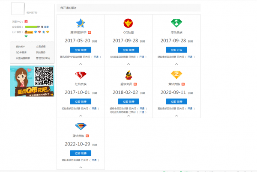Collapse the 蓝钻贵族 card chevron
Viewport: 257px width, 172px height.
(81, 167)
